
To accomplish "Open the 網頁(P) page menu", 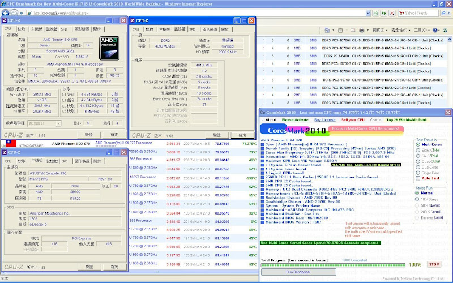I will [380, 30].
